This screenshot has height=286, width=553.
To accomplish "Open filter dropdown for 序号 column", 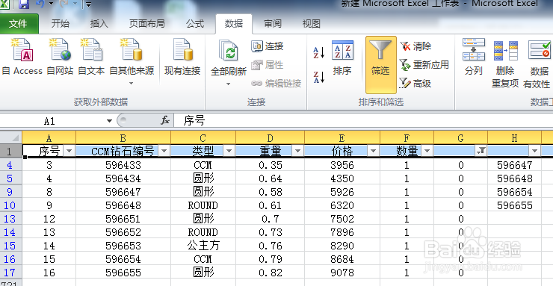I will click(x=69, y=151).
